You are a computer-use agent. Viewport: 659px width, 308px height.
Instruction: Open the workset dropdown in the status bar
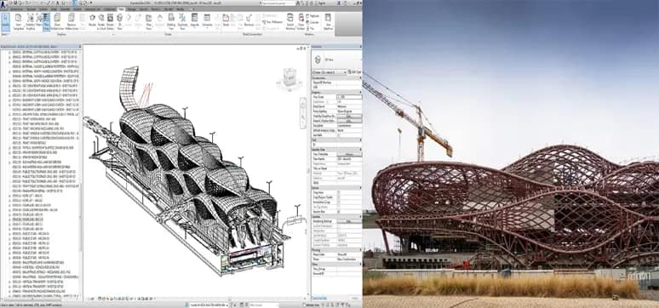coord(209,305)
